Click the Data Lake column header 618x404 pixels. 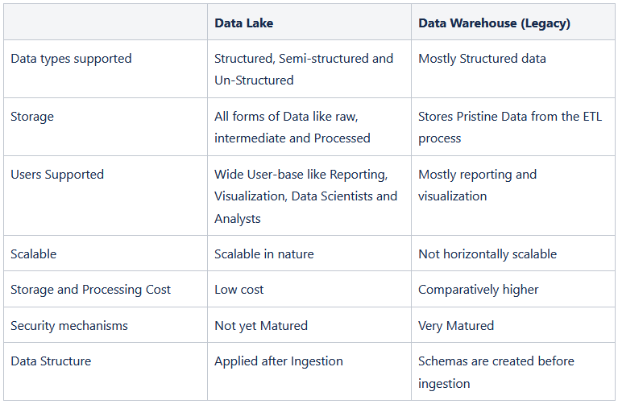click(x=243, y=23)
